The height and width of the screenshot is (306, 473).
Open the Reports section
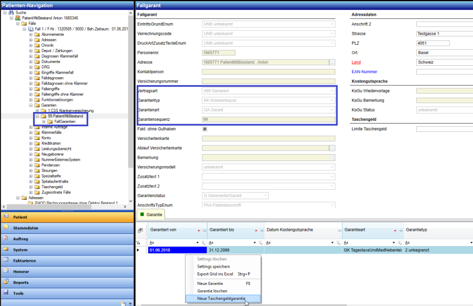pyautogui.click(x=21, y=282)
